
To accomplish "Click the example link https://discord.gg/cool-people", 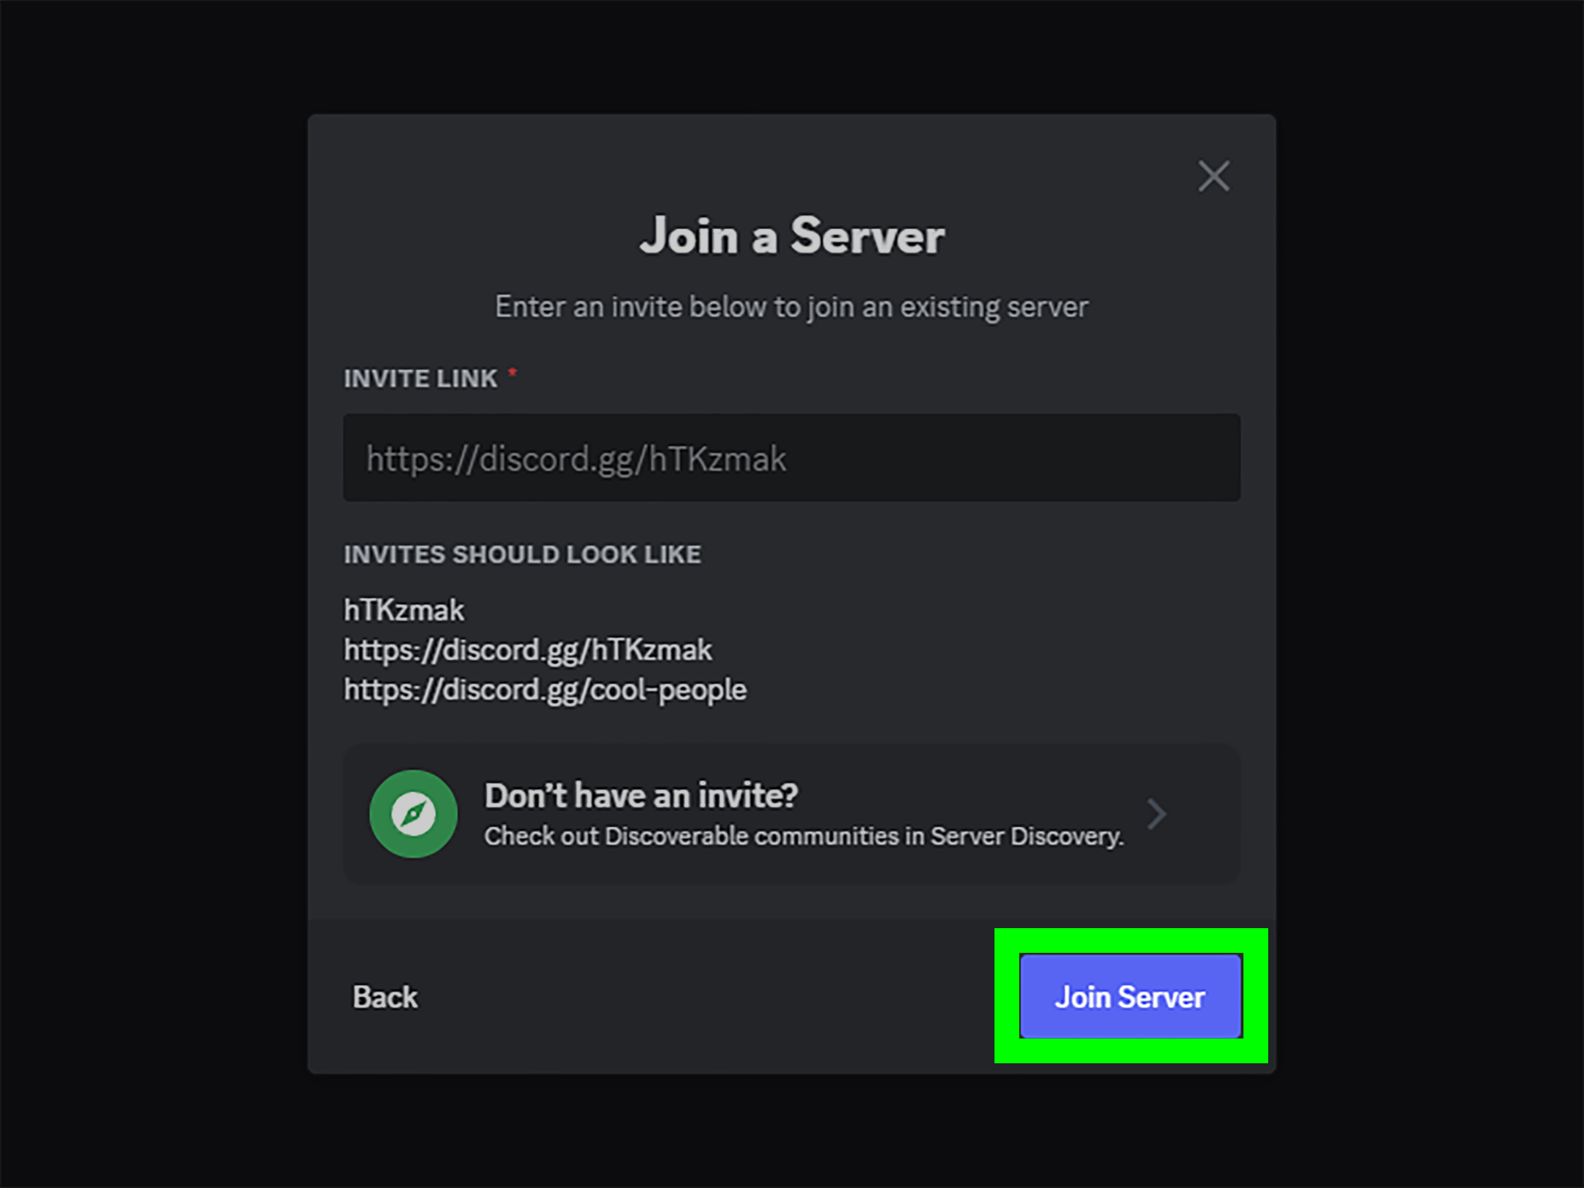I will click(x=545, y=690).
